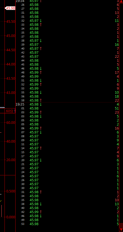Click the 45.97 price at 19:35:23

coord(34,168)
